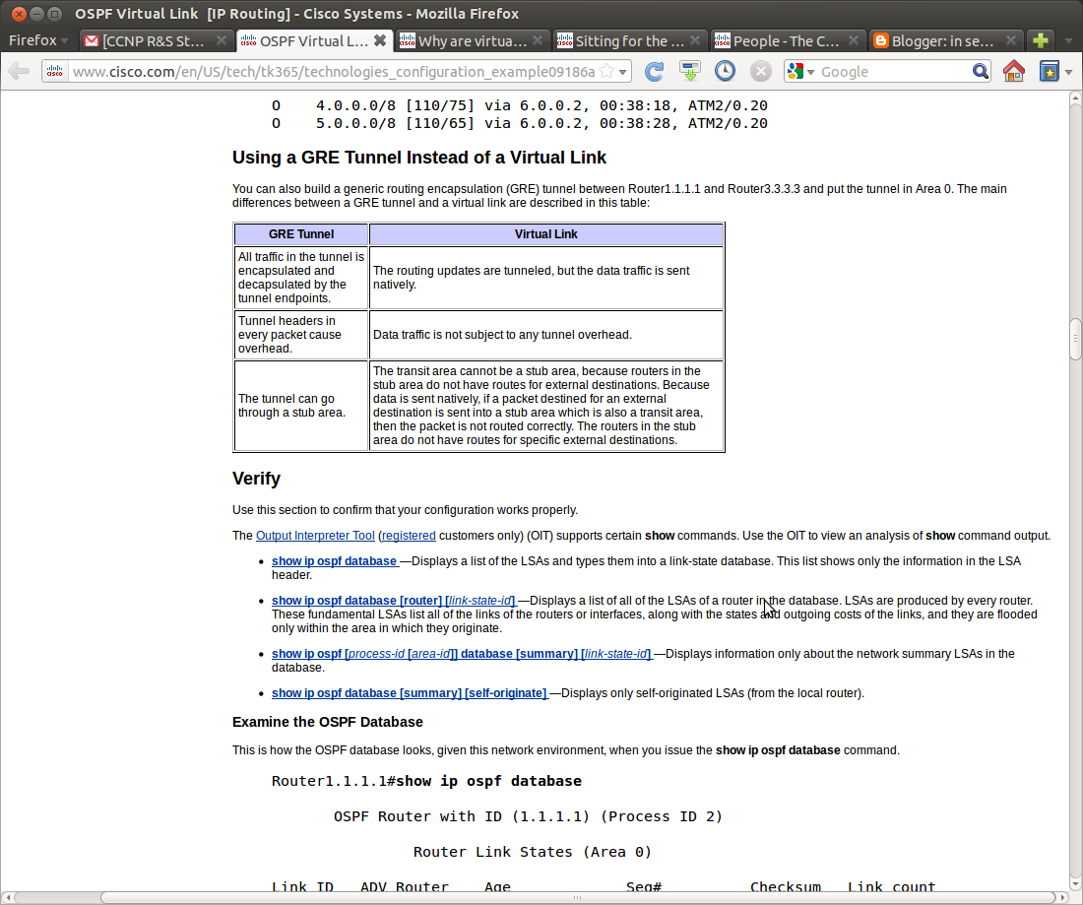Click the Verify section heading

[256, 479]
